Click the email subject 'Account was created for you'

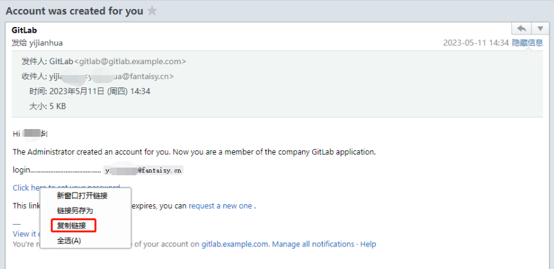click(74, 11)
